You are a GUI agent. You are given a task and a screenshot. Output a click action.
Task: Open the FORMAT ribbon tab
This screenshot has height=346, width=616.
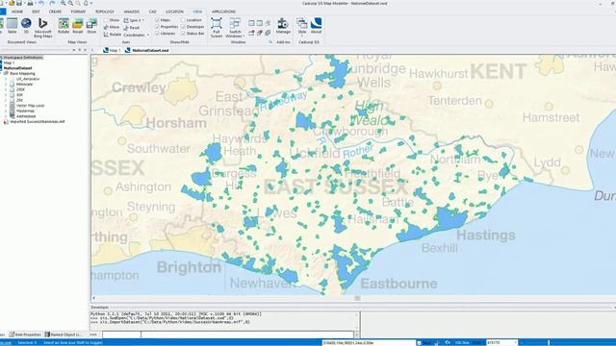[78, 12]
